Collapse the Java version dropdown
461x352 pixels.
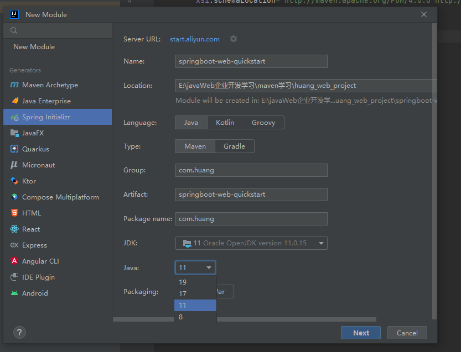click(209, 268)
